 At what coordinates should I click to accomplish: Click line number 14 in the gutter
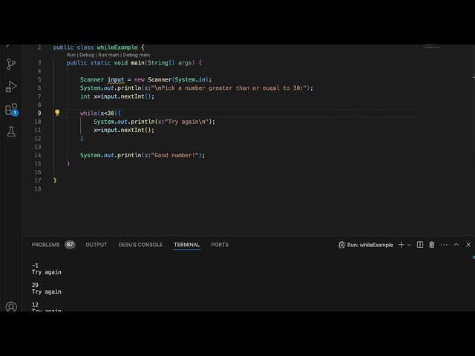(38, 155)
